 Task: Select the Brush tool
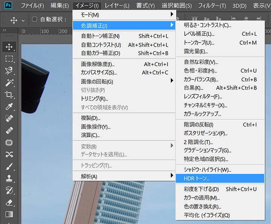[x=9, y=166]
